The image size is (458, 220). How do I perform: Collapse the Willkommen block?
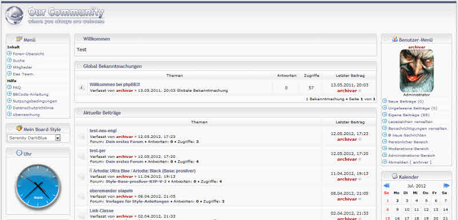coord(79,39)
